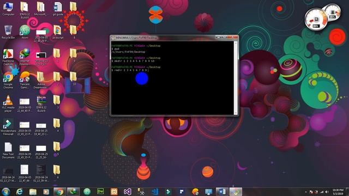Select the 2019-04-05 22_48_29 screenshot file
Image resolution: width=349 pixels, height=196 pixels.
pos(41,35)
